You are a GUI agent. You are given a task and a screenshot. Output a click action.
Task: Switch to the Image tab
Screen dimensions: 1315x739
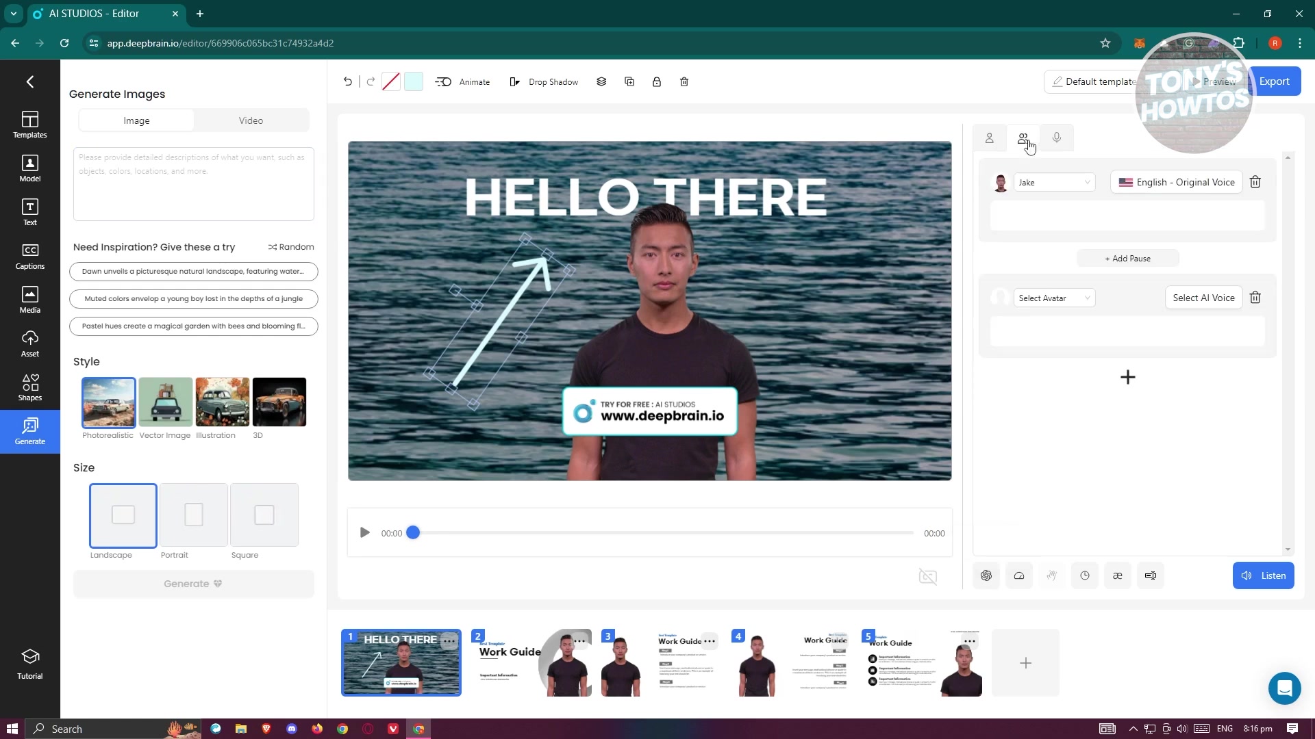(x=136, y=120)
